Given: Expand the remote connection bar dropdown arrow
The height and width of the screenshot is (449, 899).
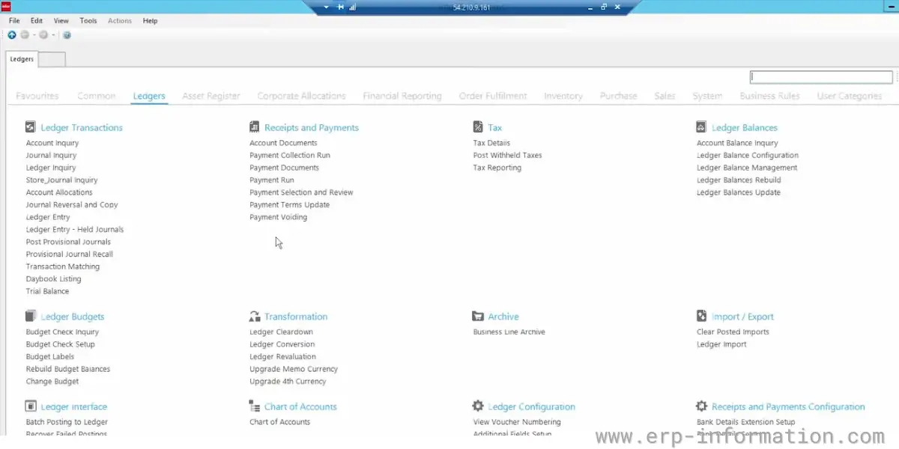Looking at the screenshot, I should coord(327,7).
